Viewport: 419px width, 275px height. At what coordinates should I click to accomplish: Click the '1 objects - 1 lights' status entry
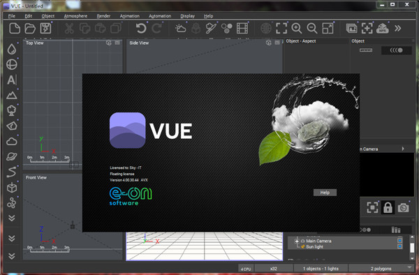[321, 269]
